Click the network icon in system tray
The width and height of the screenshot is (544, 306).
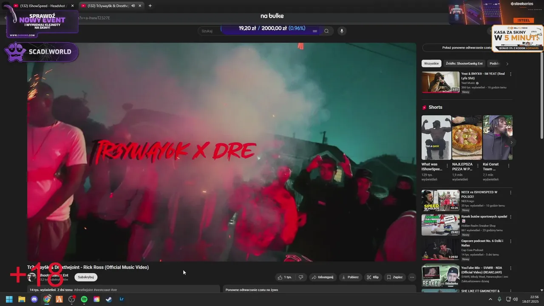pos(508,299)
